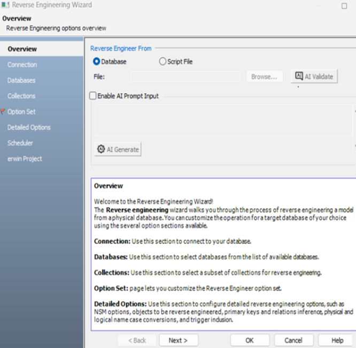Screen dimensions: 356x348
Task: Open the Detailed Options section
Action: (29, 128)
